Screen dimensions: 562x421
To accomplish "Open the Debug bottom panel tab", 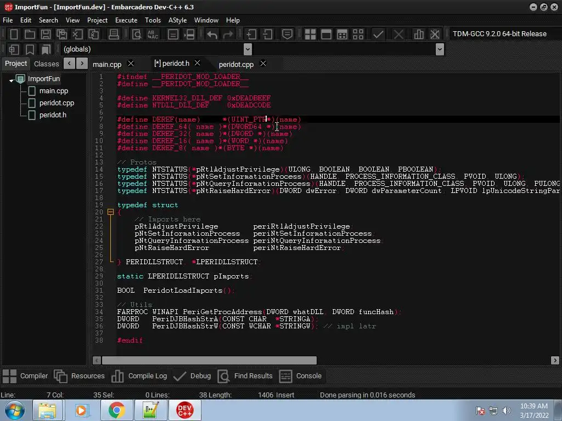I will click(x=192, y=376).
